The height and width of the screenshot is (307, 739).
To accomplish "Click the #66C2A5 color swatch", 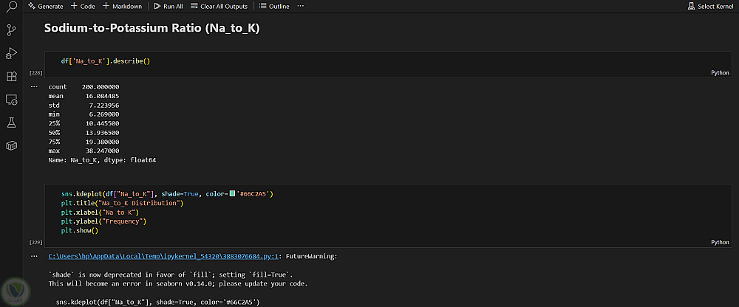I will [232, 194].
